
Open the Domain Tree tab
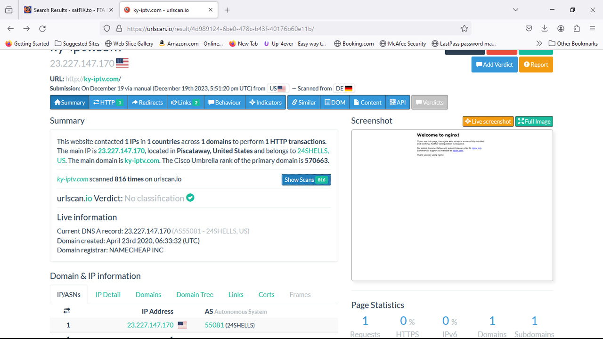pos(195,294)
